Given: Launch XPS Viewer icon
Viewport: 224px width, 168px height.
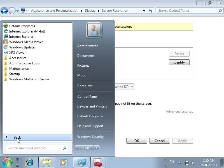Looking at the screenshot, I should [6, 53].
